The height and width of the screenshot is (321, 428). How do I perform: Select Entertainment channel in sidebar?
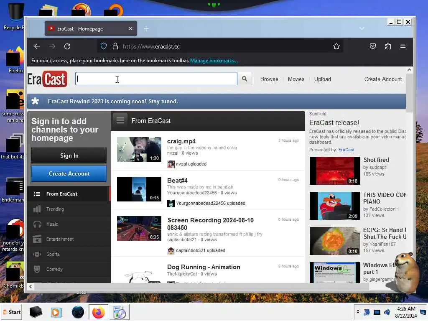point(69,239)
